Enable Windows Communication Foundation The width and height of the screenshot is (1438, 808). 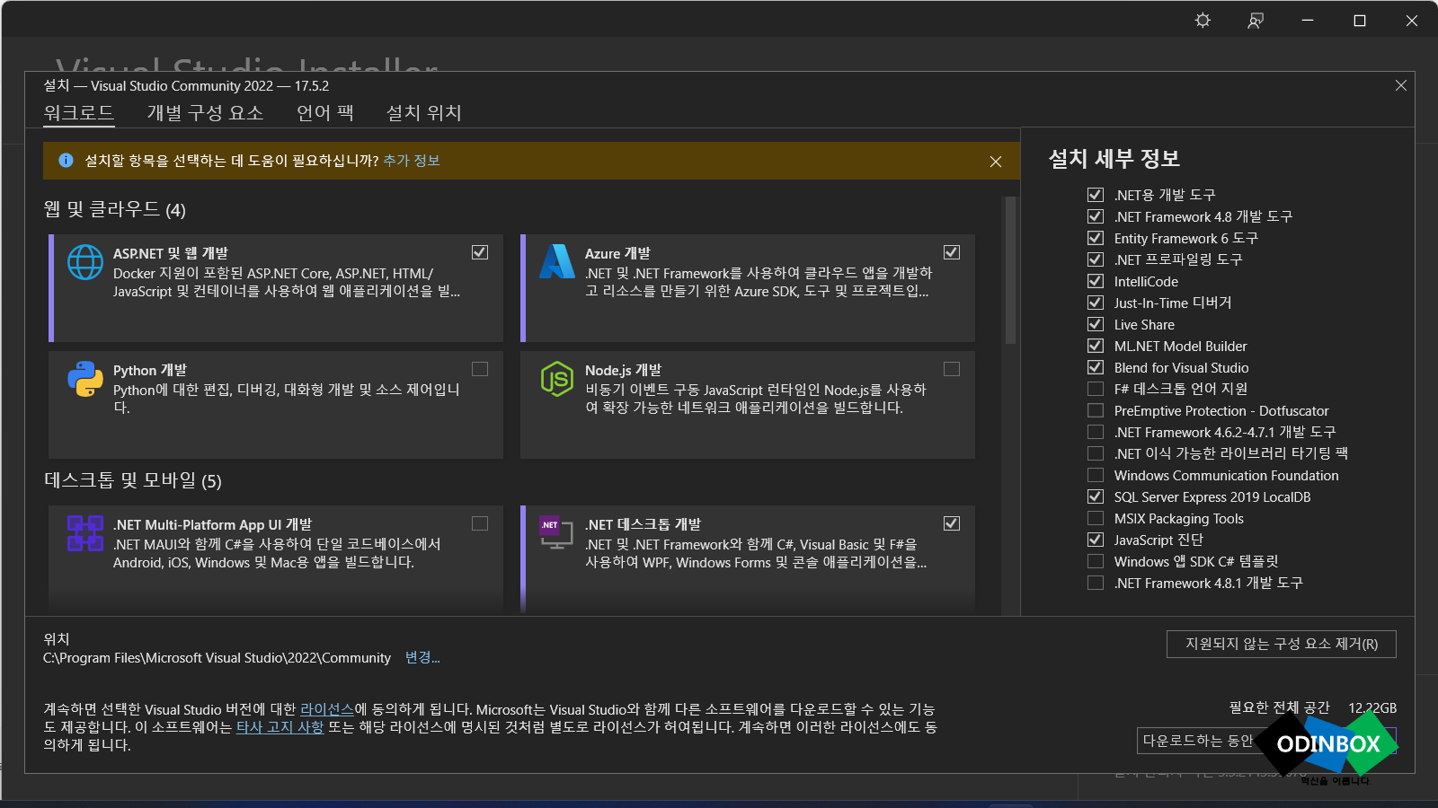(1096, 475)
